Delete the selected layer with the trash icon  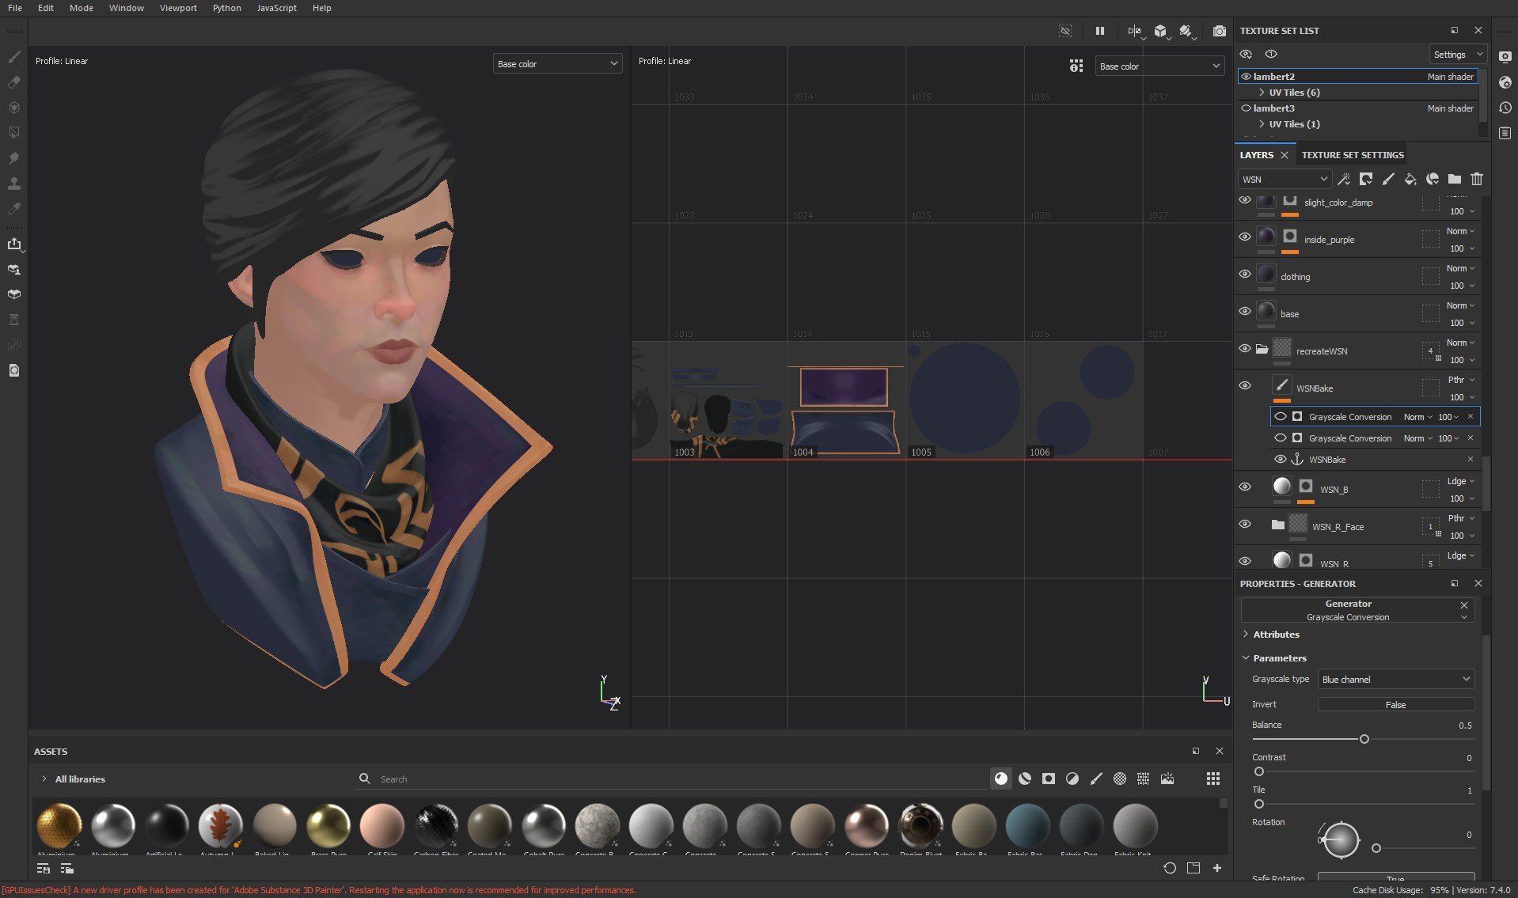tap(1477, 179)
